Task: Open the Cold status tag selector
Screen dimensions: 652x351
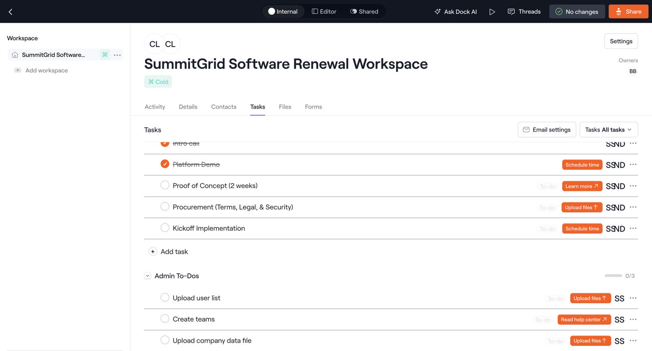Action: point(158,81)
